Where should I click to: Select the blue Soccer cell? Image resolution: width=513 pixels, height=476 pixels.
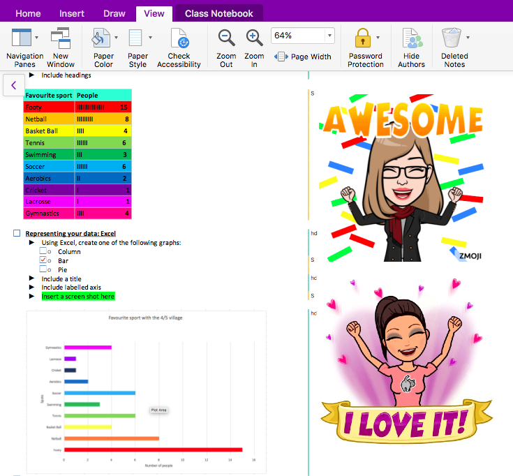pyautogui.click(x=49, y=167)
